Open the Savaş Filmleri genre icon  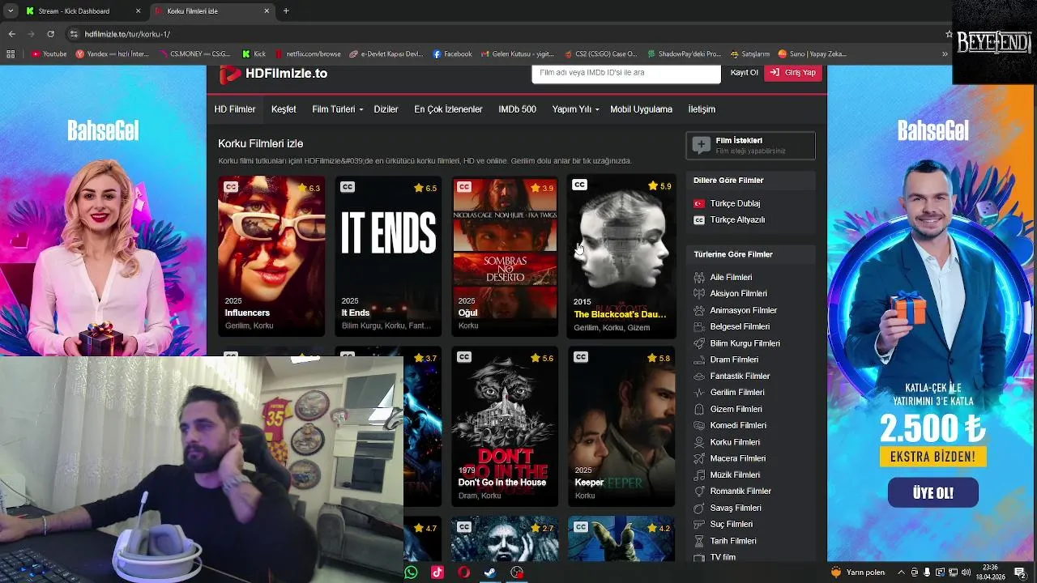point(699,508)
